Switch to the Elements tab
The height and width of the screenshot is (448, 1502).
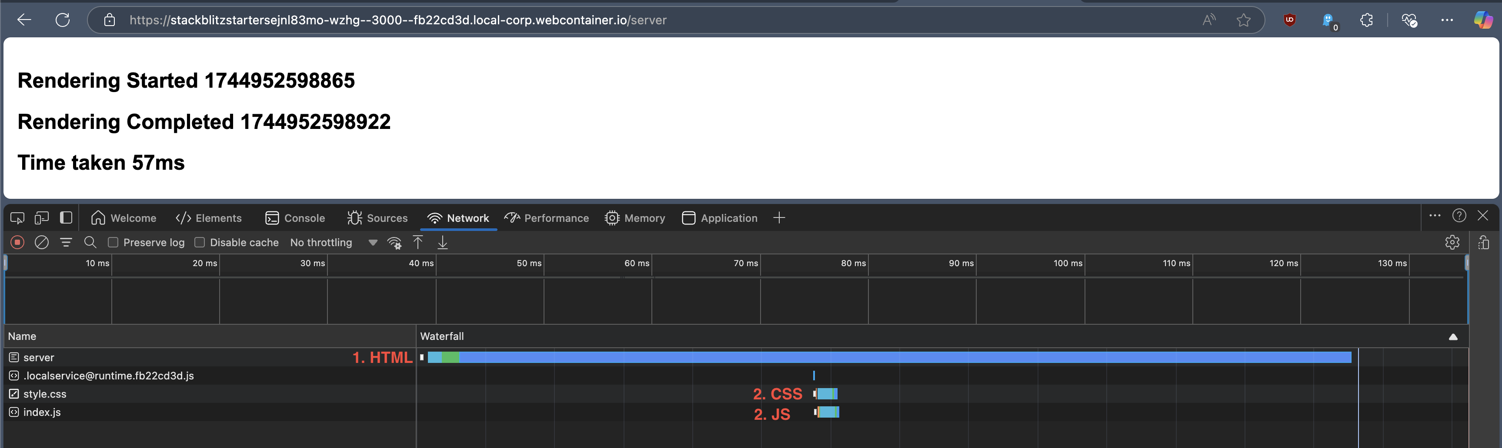click(209, 218)
